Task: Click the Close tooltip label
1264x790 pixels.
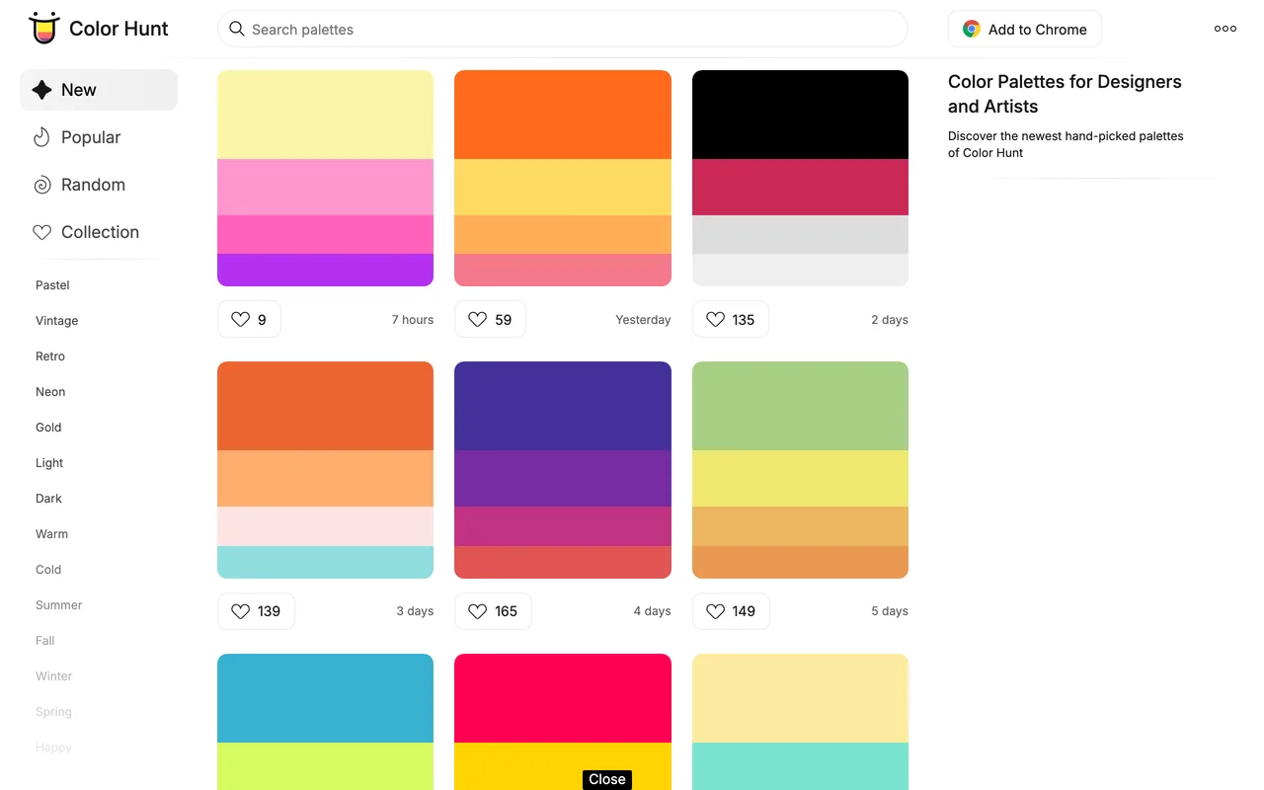Action: pyautogui.click(x=607, y=779)
